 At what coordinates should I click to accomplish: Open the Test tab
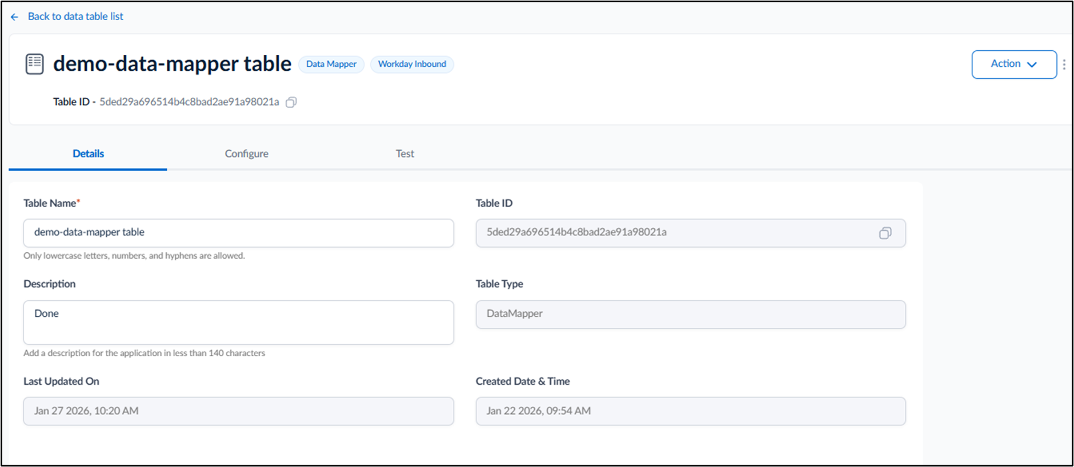point(405,154)
